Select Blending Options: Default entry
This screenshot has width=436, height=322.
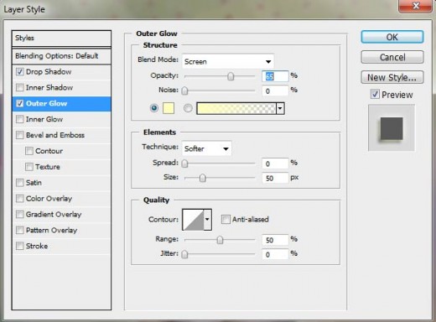pos(61,56)
